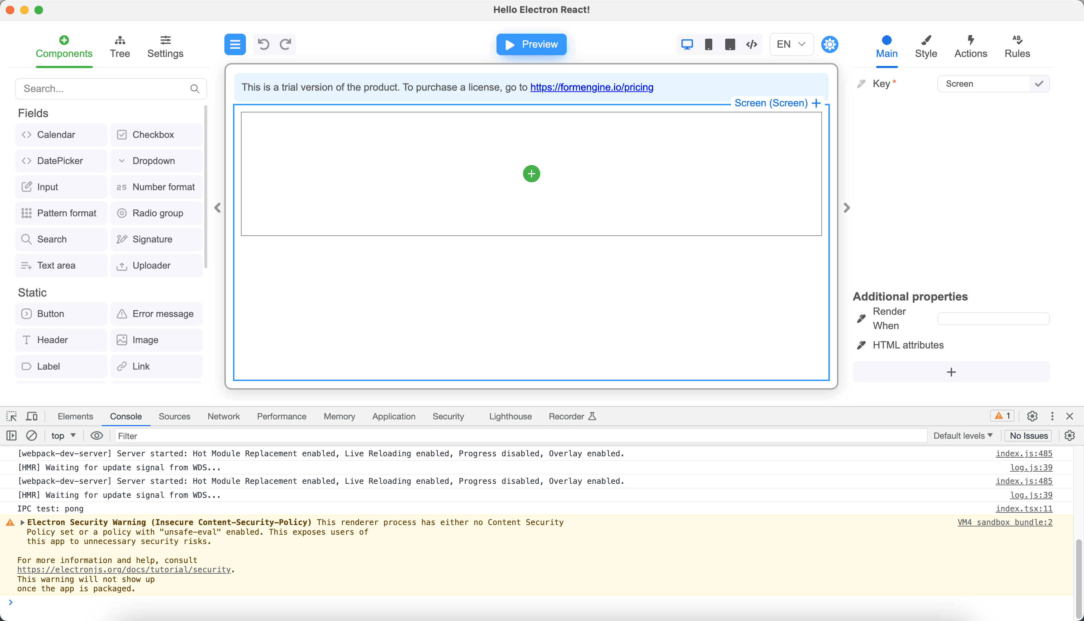Image resolution: width=1084 pixels, height=621 pixels.
Task: Redo the last form change
Action: 286,44
